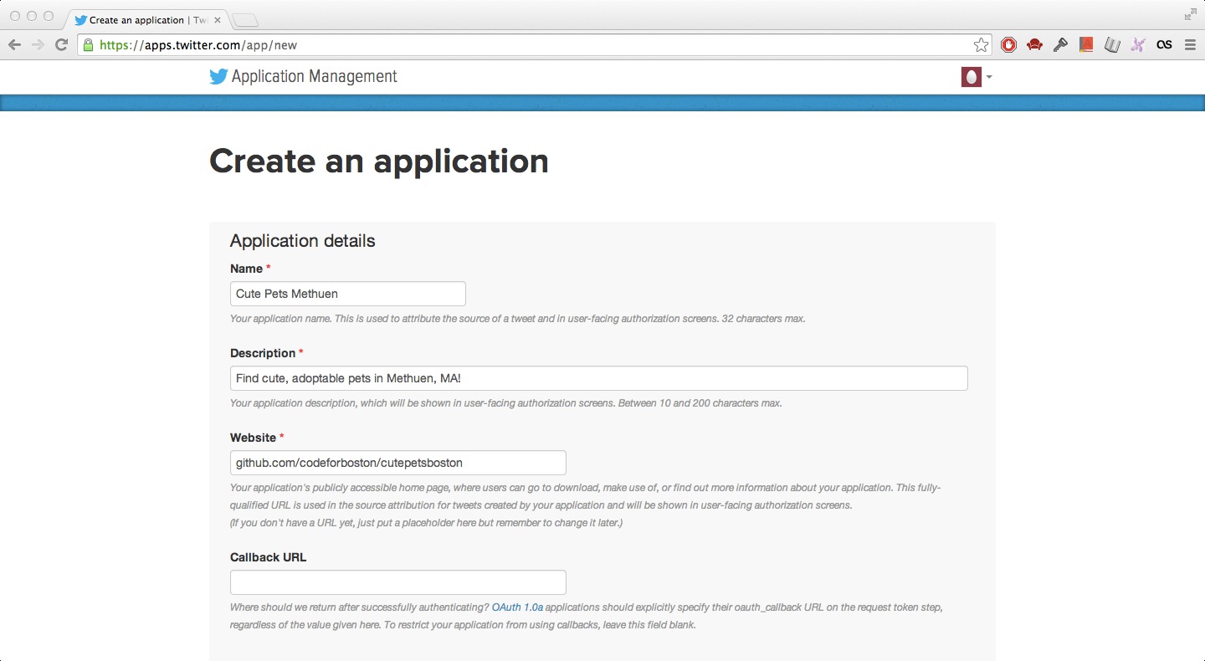Click the Description input field
Image resolution: width=1205 pixels, height=661 pixels.
click(x=599, y=378)
